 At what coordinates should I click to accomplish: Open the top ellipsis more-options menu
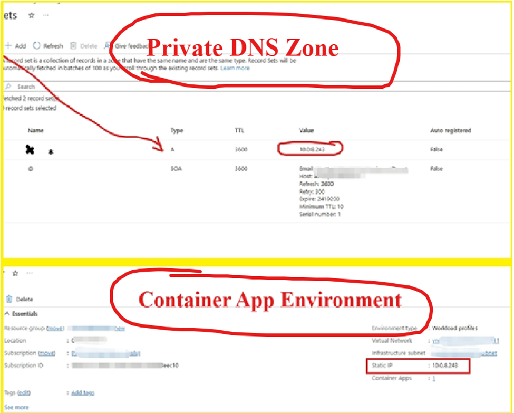(45, 16)
